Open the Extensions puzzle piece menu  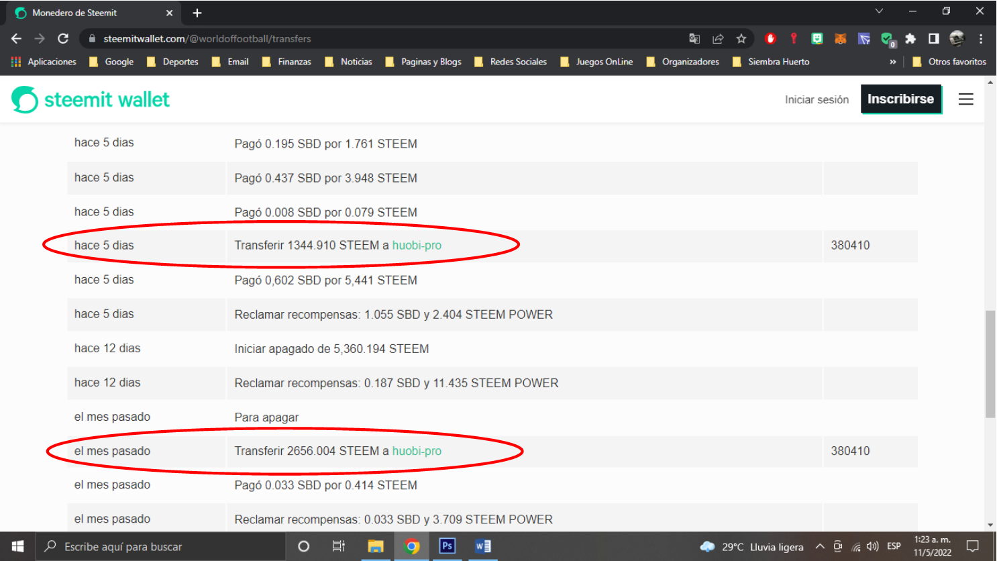click(910, 39)
